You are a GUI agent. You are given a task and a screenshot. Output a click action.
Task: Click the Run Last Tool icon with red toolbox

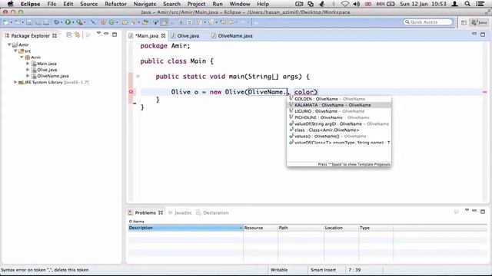pos(79,22)
